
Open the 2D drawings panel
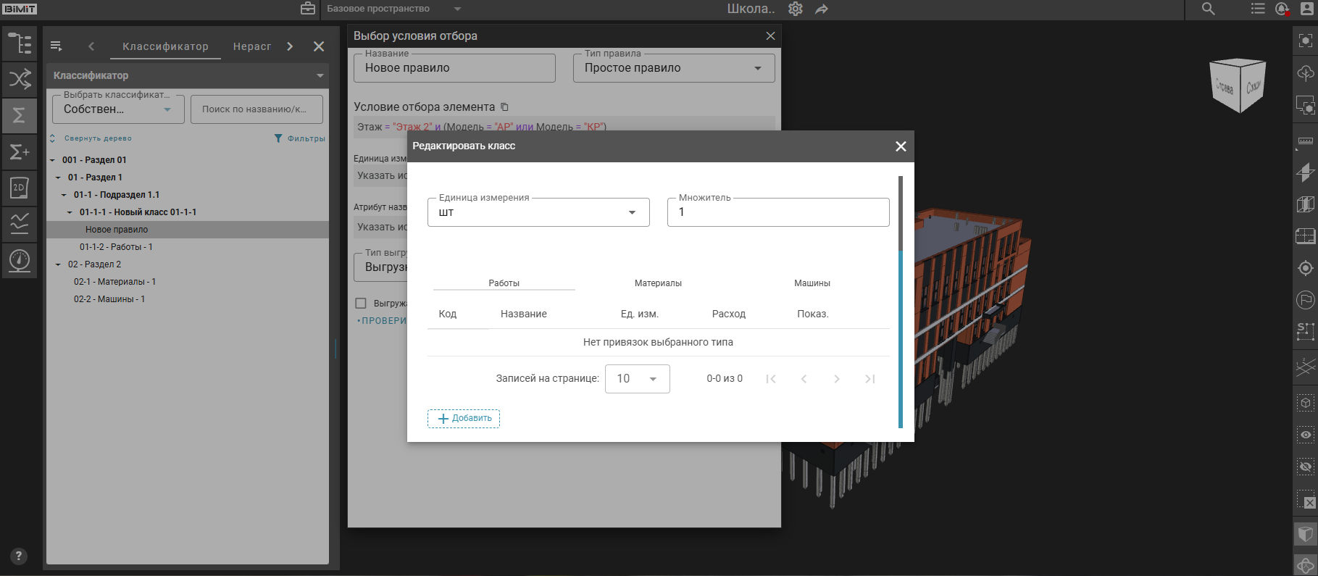tap(20, 188)
